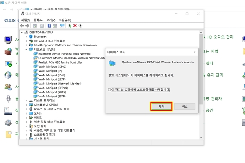This screenshot has width=245, height=163.
Task: Expand the Bluetooth node arrow
Action: point(26,37)
